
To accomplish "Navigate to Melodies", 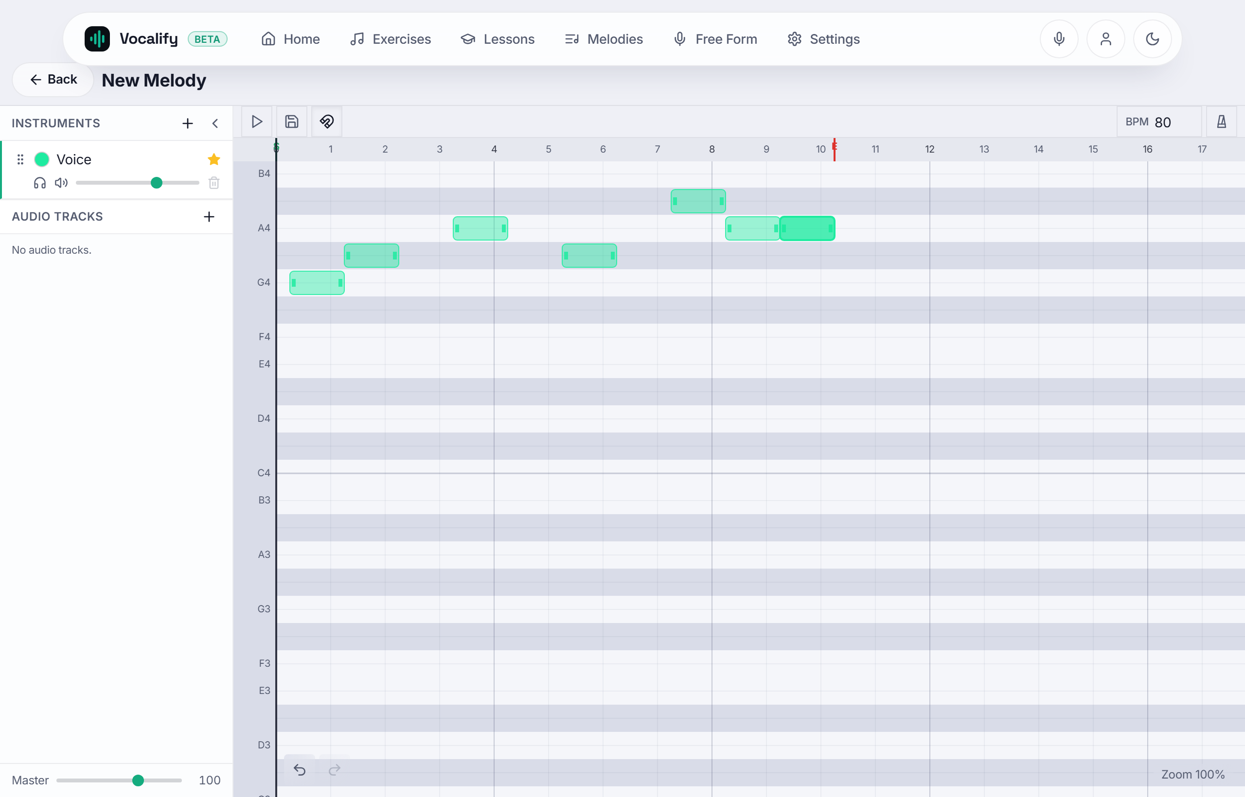I will click(x=604, y=39).
